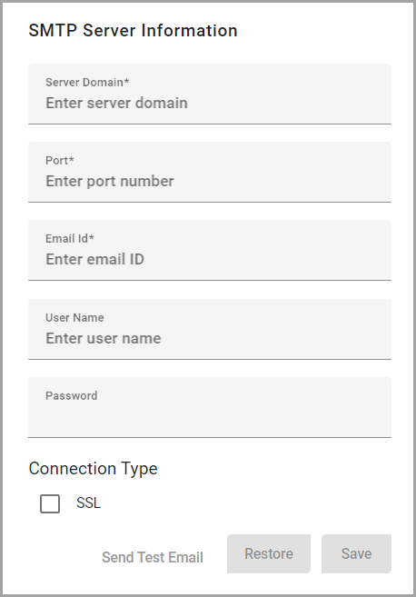
Task: Click the Connection Type section heading
Action: (93, 469)
